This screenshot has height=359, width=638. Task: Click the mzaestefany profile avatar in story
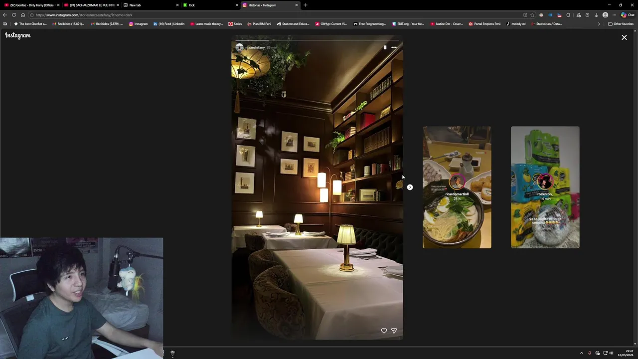tap(239, 47)
